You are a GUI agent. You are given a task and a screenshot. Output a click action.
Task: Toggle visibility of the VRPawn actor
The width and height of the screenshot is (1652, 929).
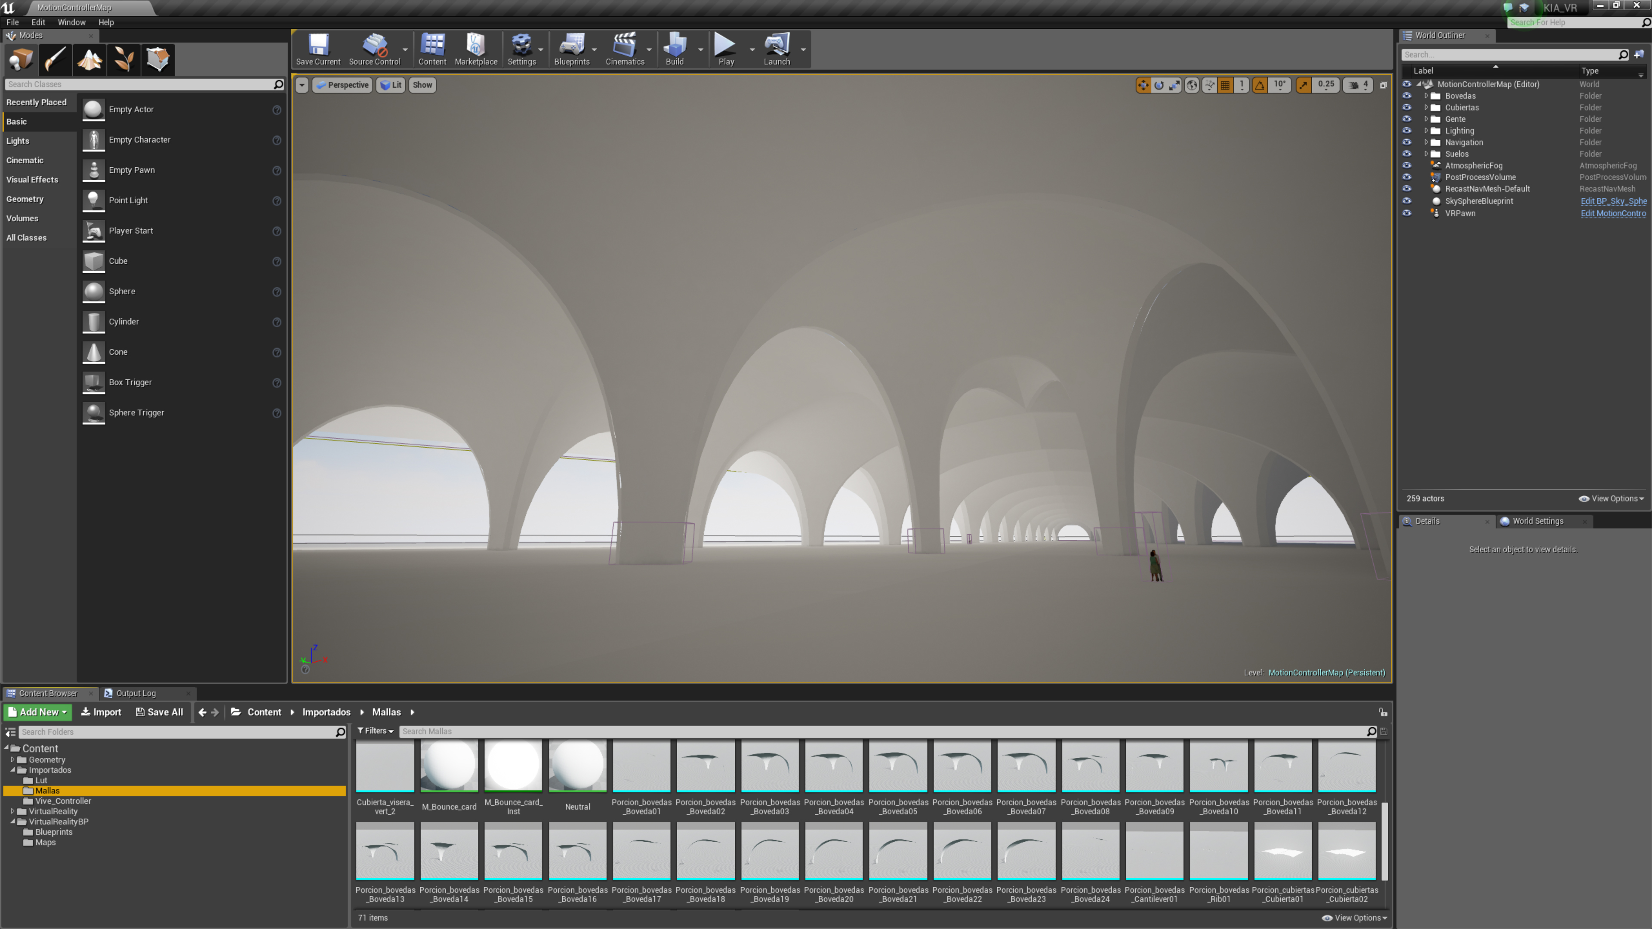pyautogui.click(x=1406, y=213)
